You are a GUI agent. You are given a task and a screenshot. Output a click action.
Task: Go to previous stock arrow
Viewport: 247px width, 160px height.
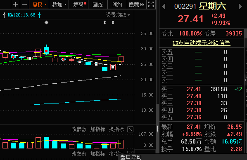164,7
